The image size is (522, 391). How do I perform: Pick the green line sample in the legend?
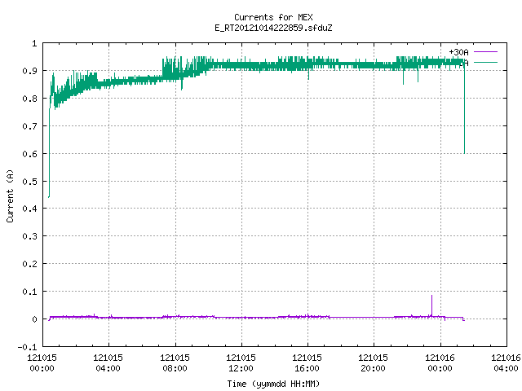[x=485, y=62]
